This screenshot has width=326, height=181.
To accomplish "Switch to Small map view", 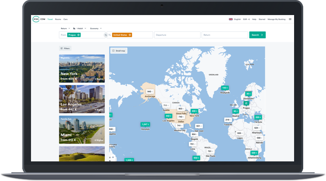I will point(119,51).
